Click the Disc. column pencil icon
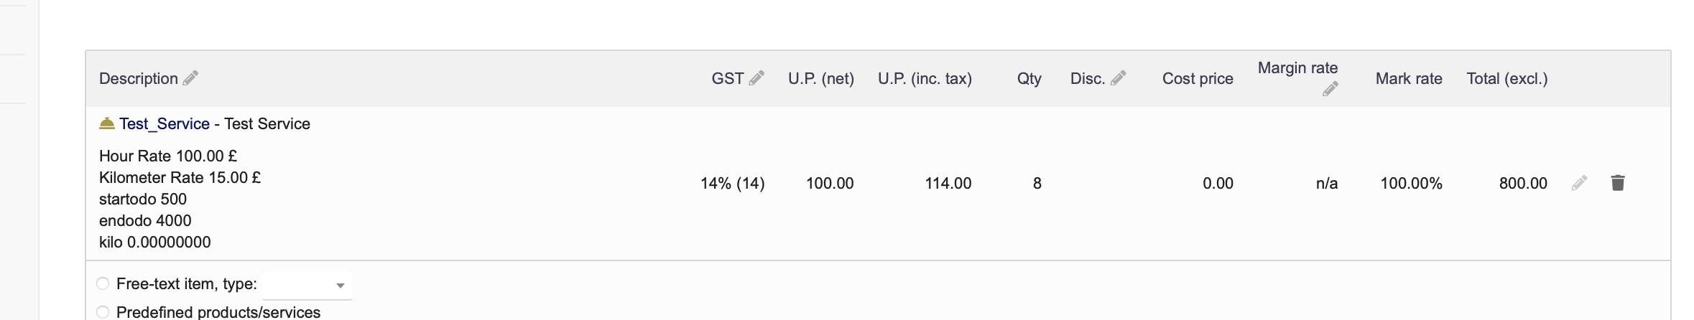1694x320 pixels. coord(1118,78)
